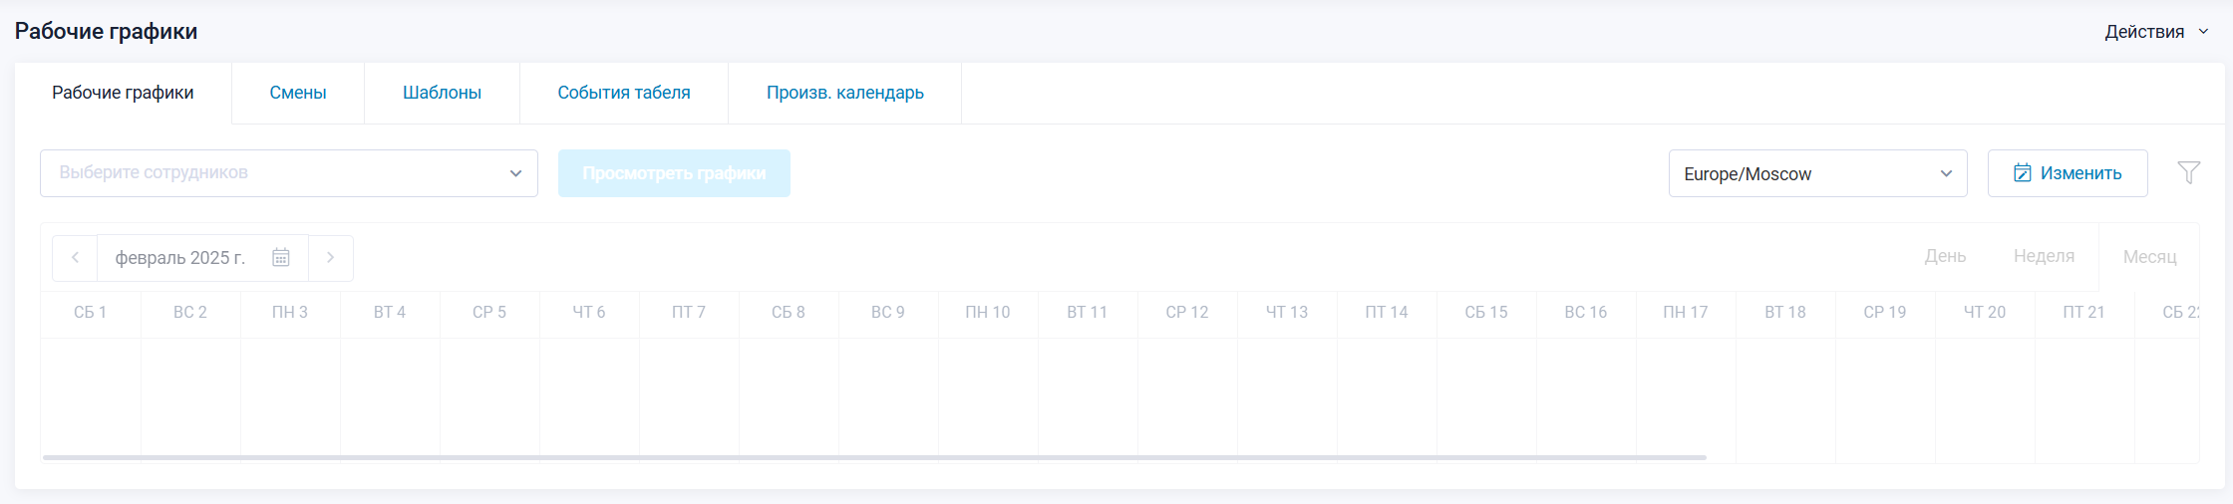Click the horizontal calendar scrollbar
The image size is (2233, 504).
[874, 457]
